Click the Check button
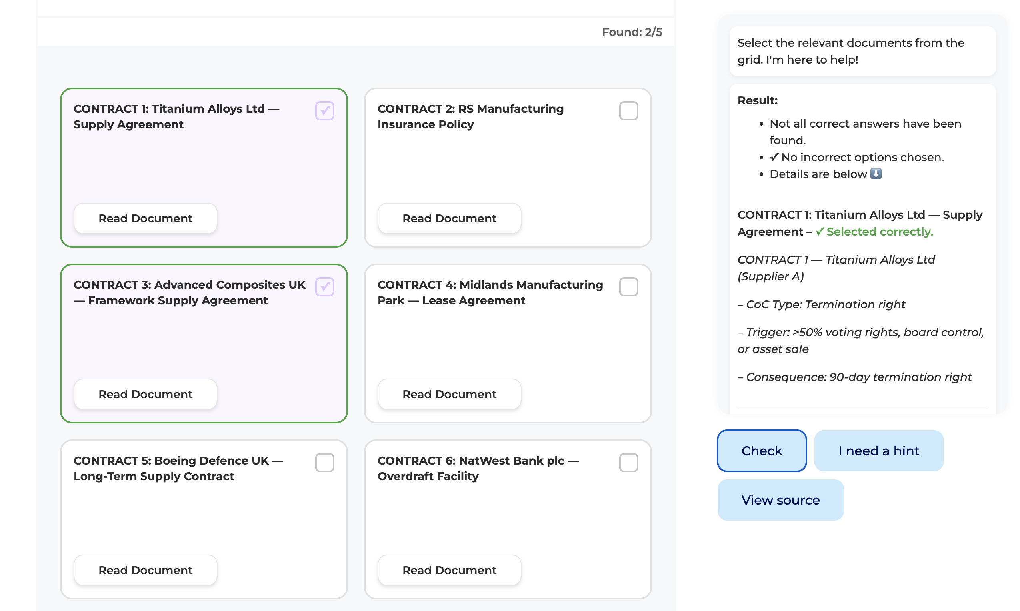Screen dimensions: 1020x611 click(761, 451)
